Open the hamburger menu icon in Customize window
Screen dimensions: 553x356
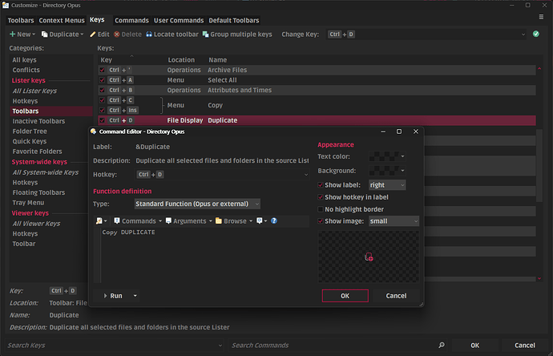point(541,17)
